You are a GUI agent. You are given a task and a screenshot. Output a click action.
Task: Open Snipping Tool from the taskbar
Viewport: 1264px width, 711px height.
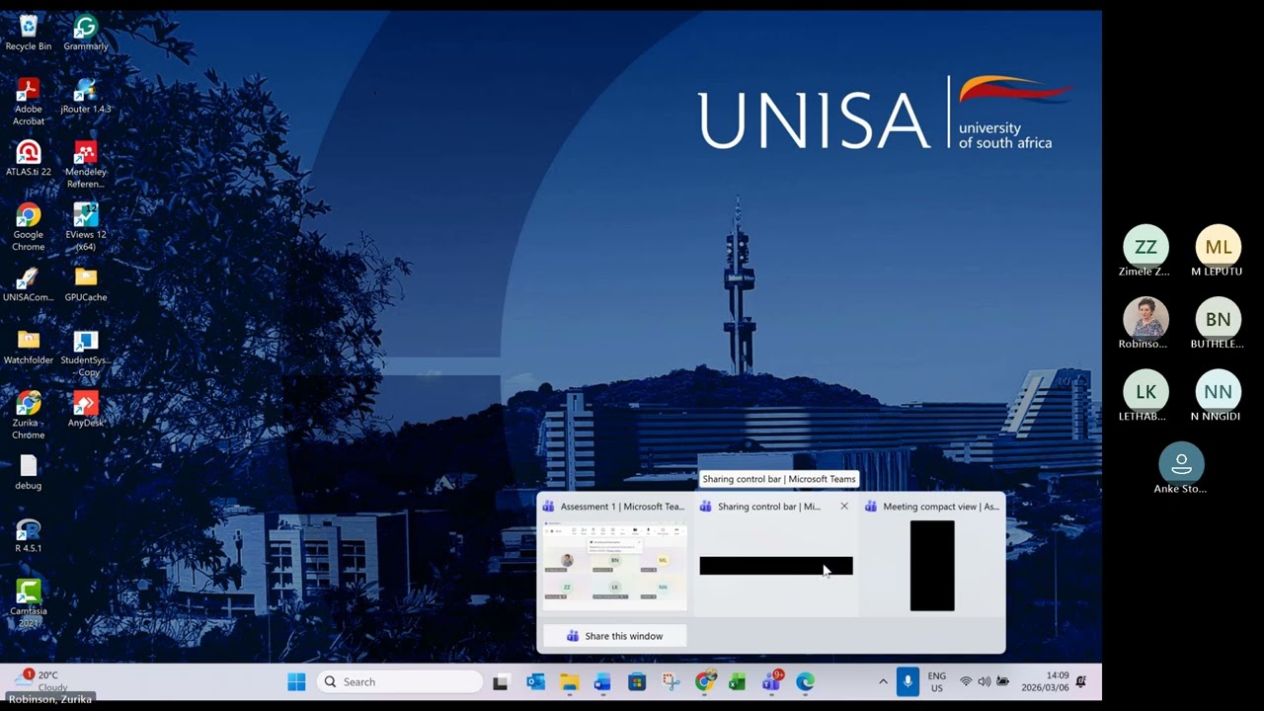point(671,681)
